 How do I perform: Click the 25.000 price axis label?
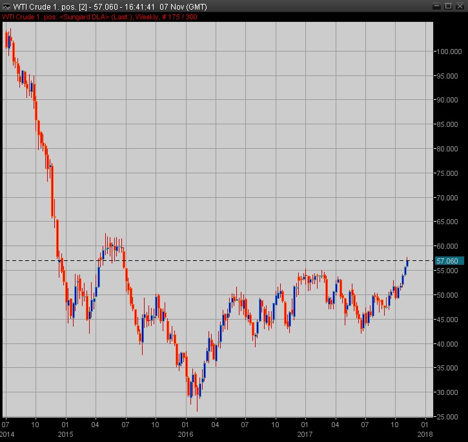(x=446, y=417)
